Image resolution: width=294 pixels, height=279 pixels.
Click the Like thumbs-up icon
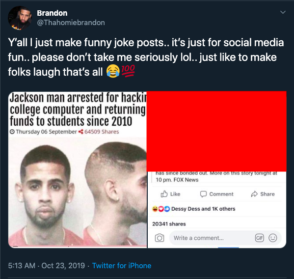pyautogui.click(x=164, y=194)
